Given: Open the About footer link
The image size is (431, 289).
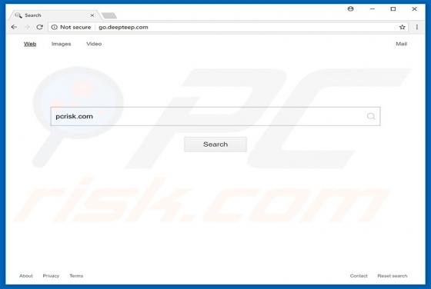Looking at the screenshot, I should click(x=26, y=276).
